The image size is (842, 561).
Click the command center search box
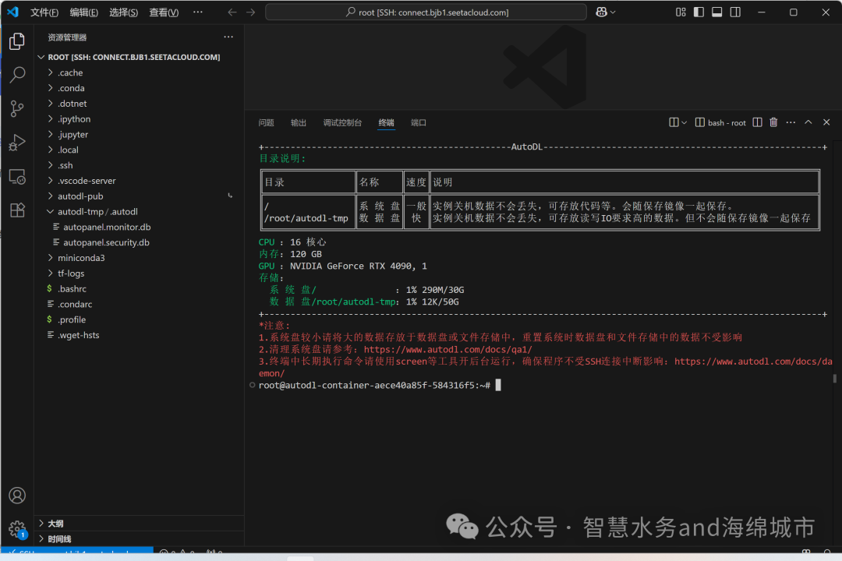coord(426,12)
